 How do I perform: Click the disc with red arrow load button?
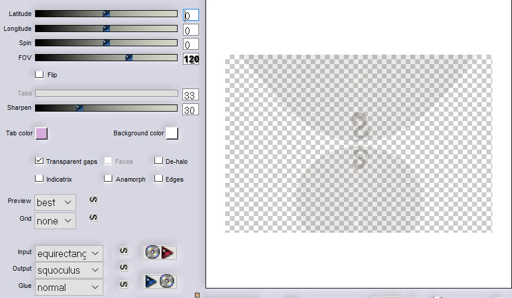coord(160,253)
